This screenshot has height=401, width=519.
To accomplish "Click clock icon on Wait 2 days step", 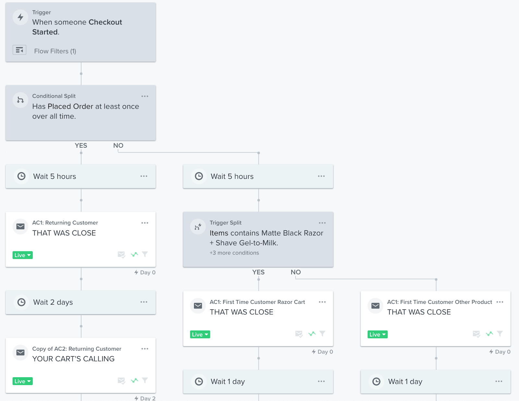I will (x=21, y=302).
